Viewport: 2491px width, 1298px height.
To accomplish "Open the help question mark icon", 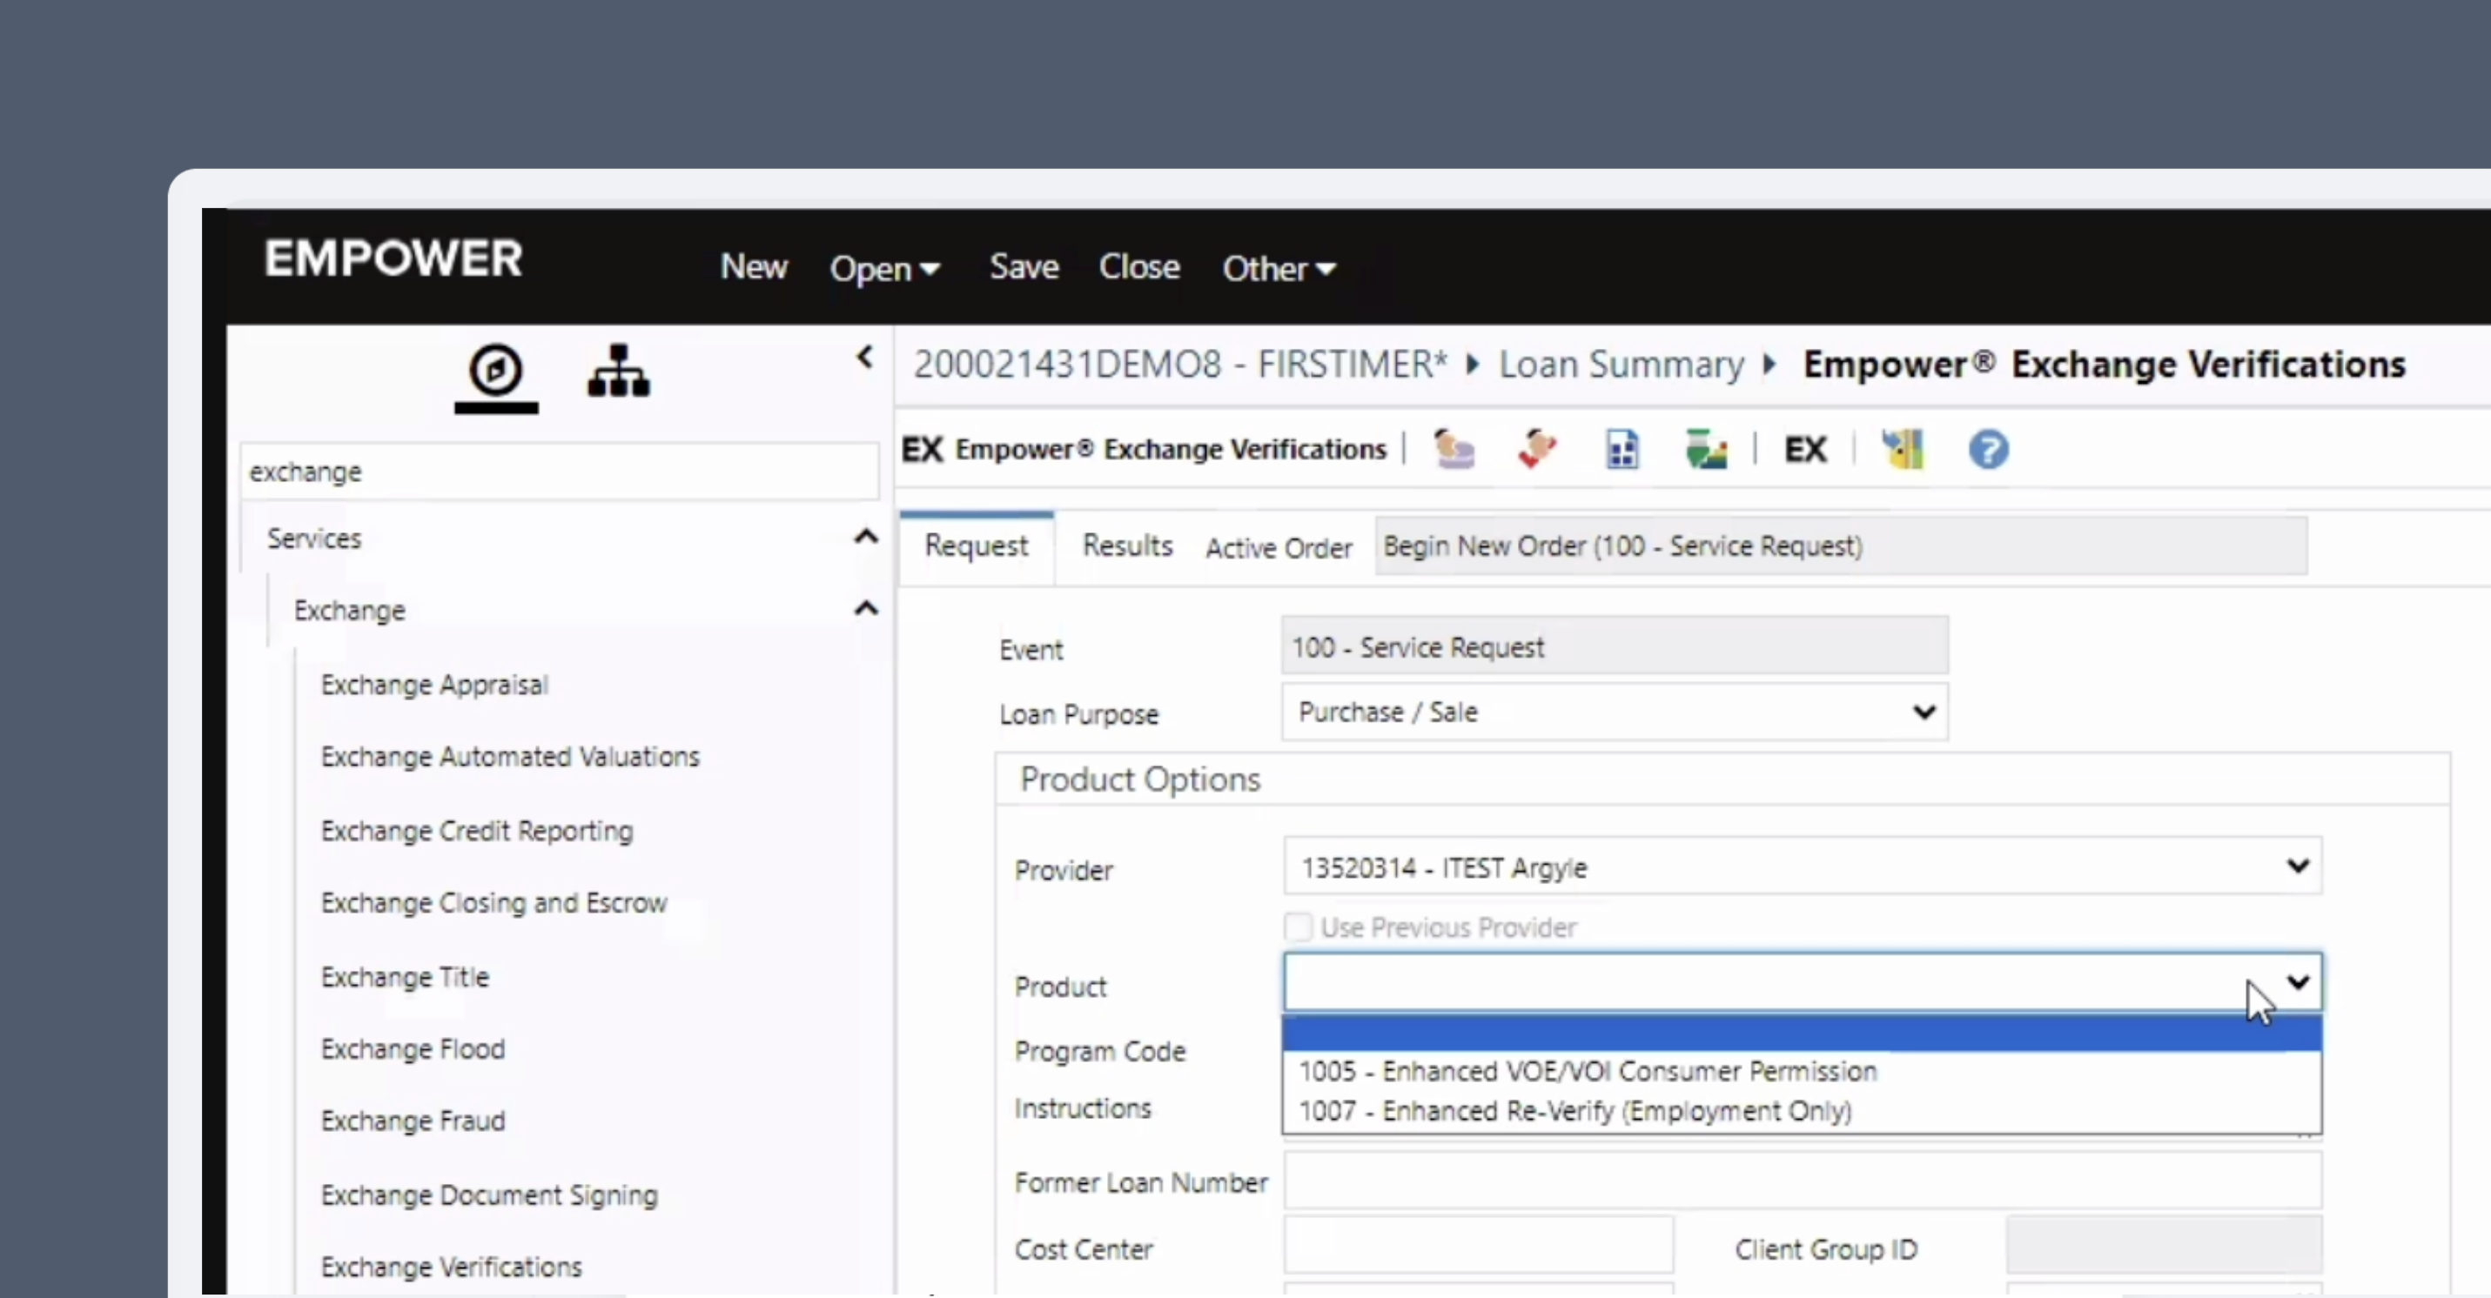I will click(1987, 448).
